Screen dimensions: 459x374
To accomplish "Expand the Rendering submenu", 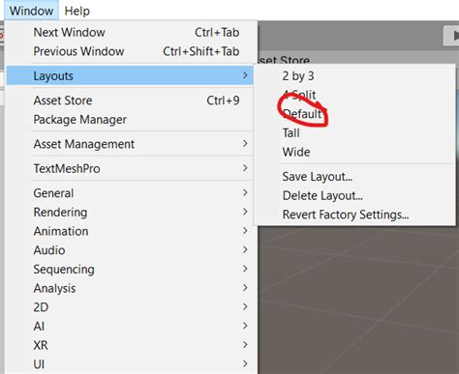I will tap(129, 213).
